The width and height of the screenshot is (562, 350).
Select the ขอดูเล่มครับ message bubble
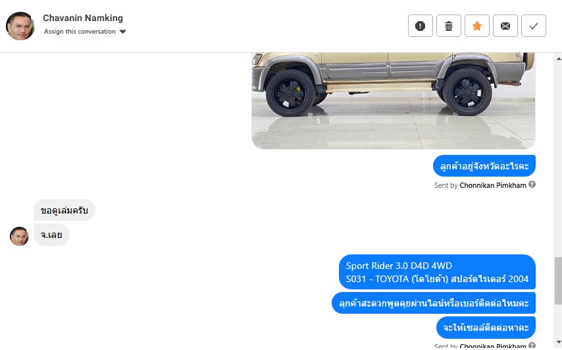click(64, 210)
